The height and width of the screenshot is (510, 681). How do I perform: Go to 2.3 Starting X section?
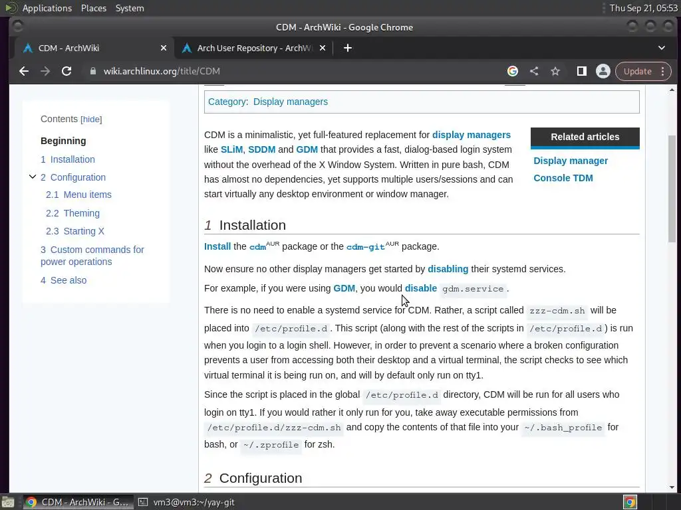pyautogui.click(x=74, y=231)
